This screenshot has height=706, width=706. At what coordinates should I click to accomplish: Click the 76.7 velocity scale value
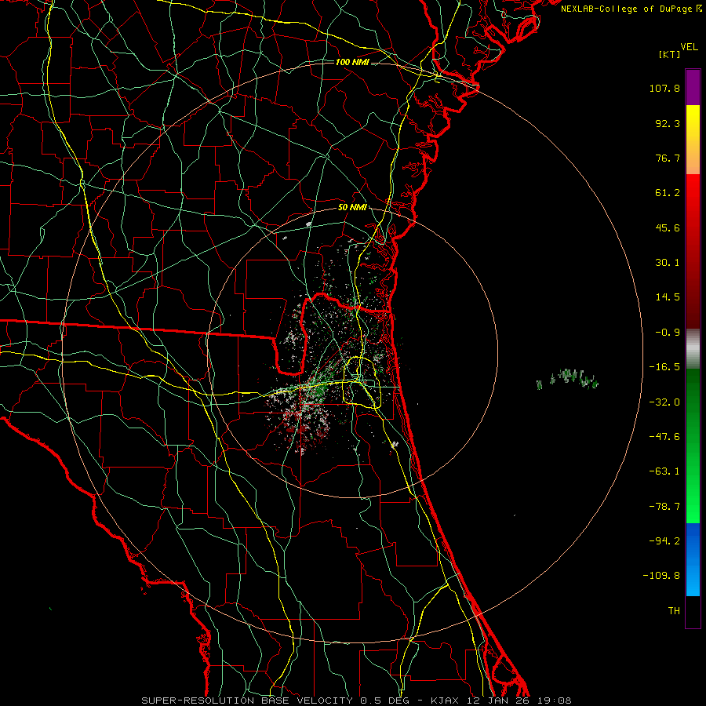point(668,158)
